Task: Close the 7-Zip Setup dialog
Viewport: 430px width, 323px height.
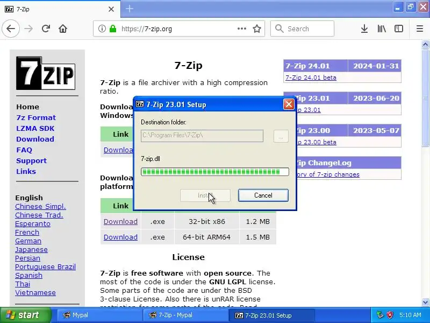Action: (289, 104)
